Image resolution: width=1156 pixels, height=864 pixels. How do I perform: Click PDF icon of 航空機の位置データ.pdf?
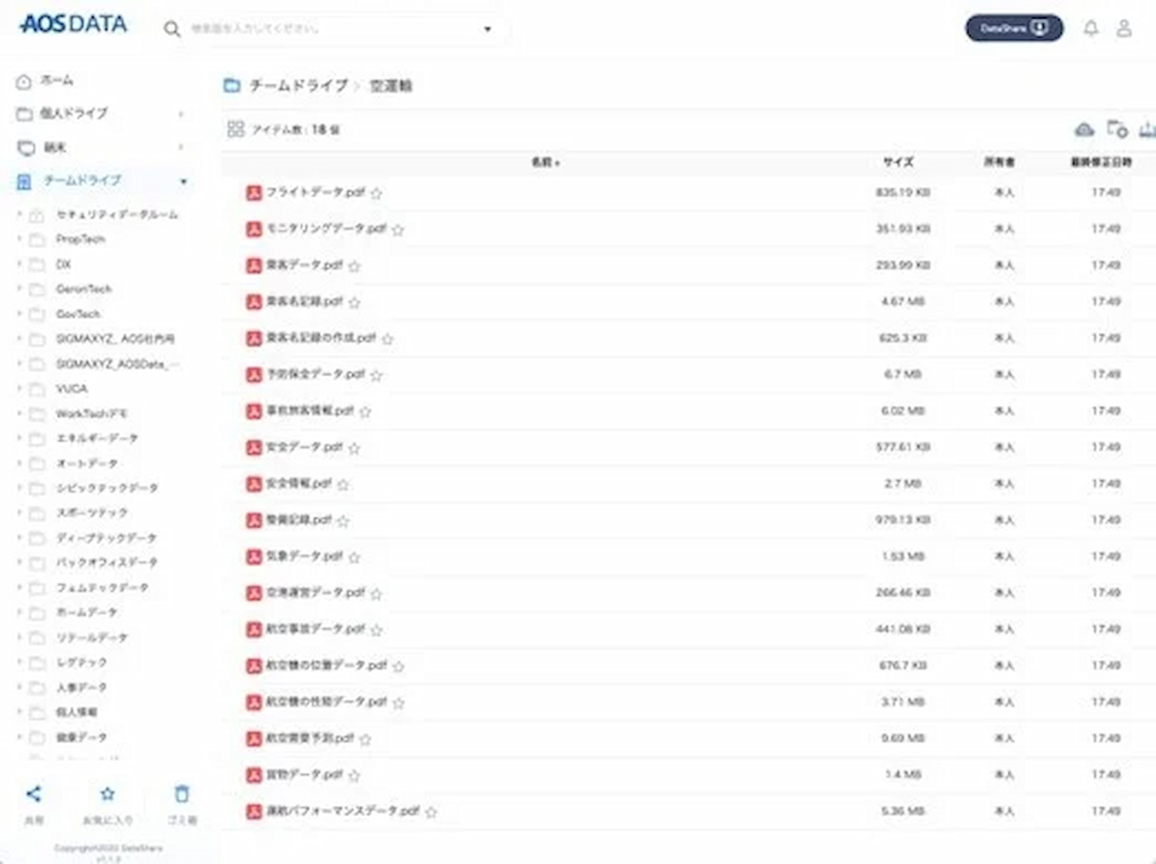pos(254,665)
